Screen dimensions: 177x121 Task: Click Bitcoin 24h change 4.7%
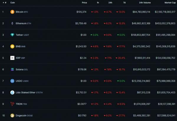click(108, 12)
